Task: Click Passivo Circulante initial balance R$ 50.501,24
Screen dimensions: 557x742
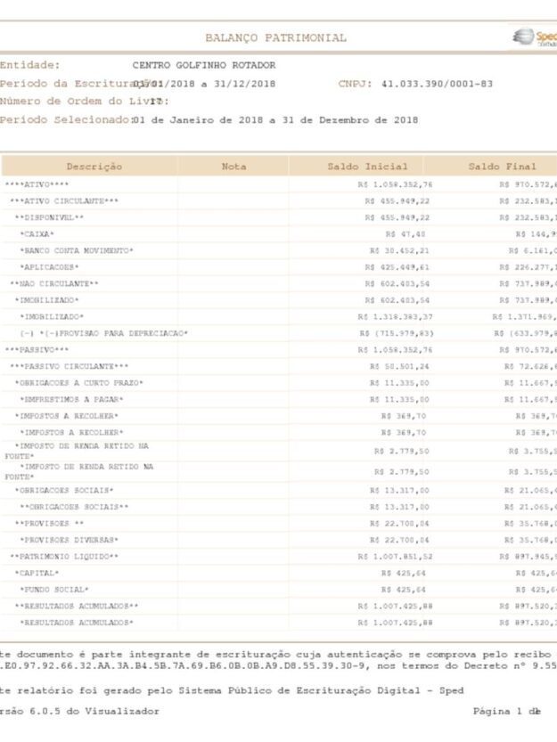Action: [x=400, y=367]
